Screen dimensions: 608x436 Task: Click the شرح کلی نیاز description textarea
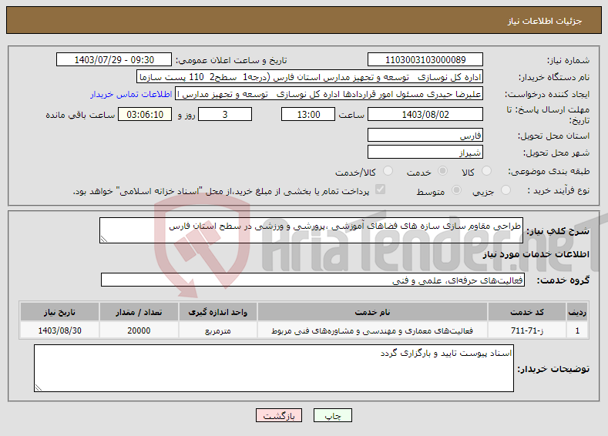coord(311,230)
